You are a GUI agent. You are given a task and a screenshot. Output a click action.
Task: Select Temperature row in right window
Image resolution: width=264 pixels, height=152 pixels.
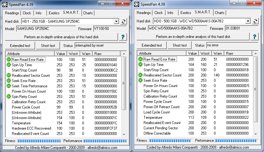(195, 117)
